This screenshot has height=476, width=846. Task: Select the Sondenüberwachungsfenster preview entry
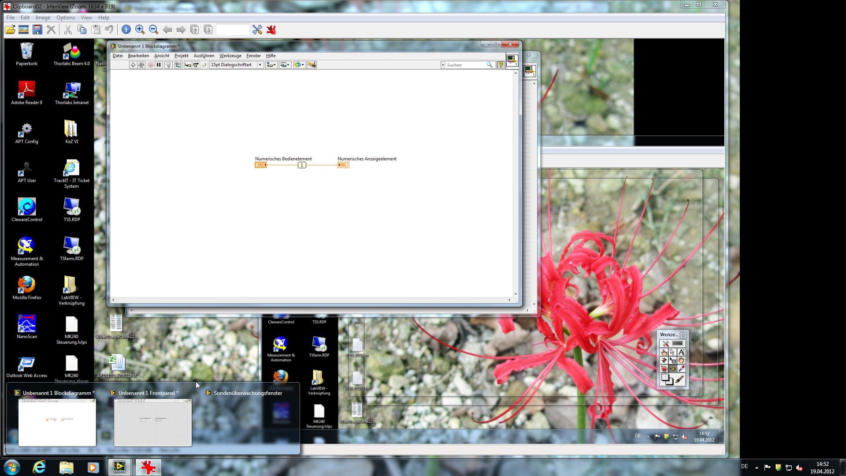coord(248,393)
